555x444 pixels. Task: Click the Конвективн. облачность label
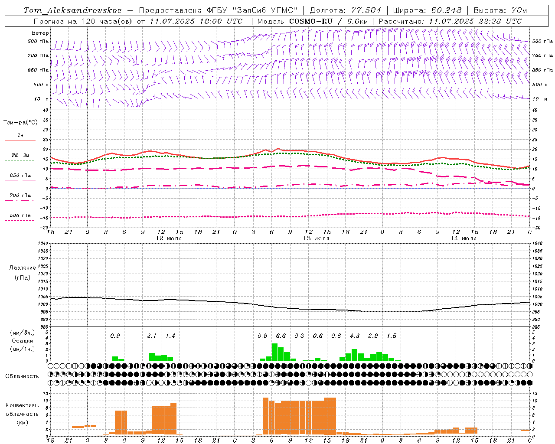(x=22, y=410)
